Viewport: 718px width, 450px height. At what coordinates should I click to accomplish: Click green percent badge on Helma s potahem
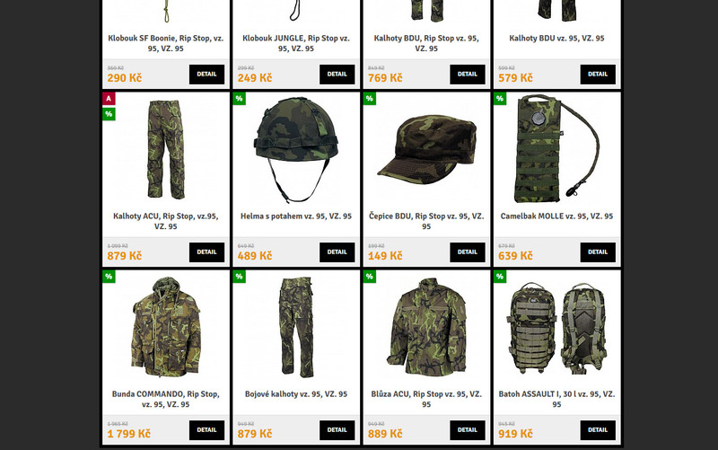(x=239, y=99)
